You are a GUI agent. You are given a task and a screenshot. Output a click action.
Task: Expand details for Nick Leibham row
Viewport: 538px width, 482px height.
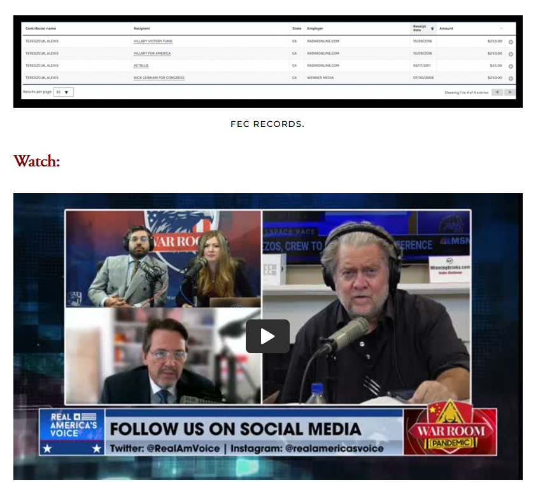coord(511,78)
